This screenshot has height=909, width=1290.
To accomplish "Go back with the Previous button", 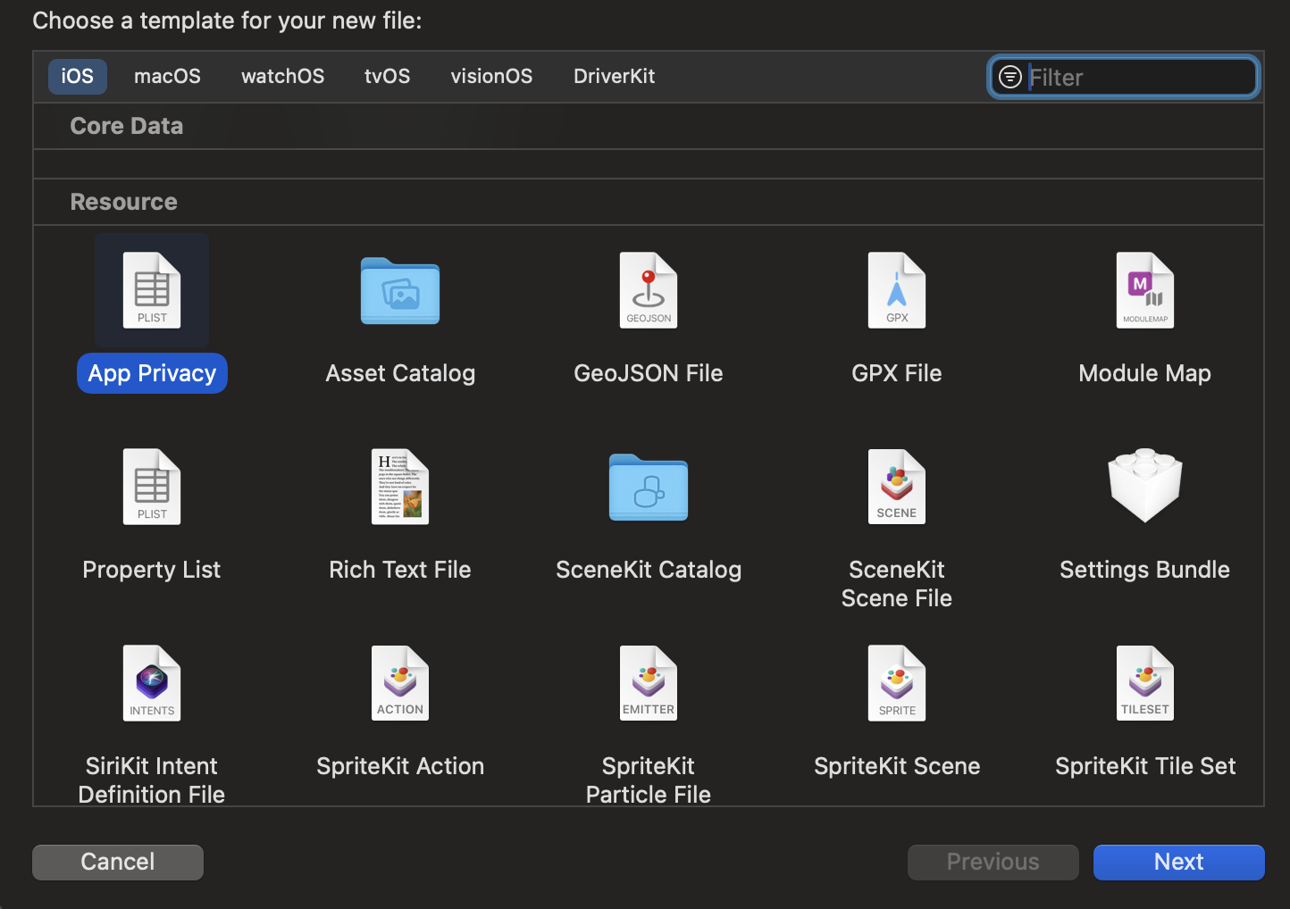I will pos(993,862).
